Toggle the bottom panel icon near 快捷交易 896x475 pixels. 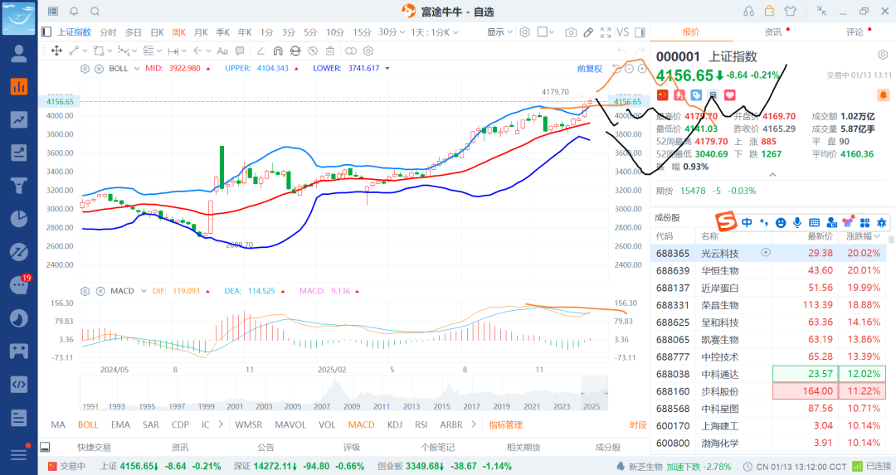[x=45, y=447]
